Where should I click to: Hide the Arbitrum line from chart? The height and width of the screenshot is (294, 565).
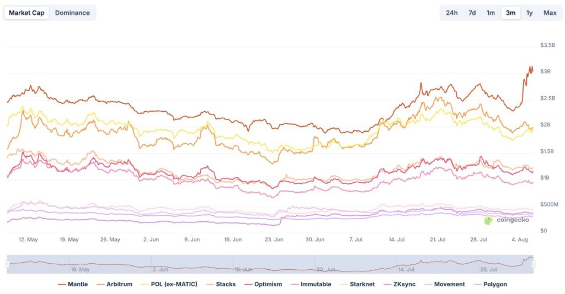pyautogui.click(x=116, y=284)
